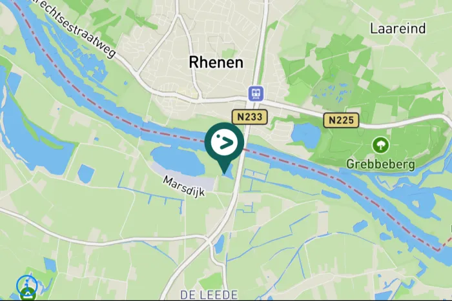
Task: Click the square pond west of Marsdijk
Action: (x=86, y=174)
